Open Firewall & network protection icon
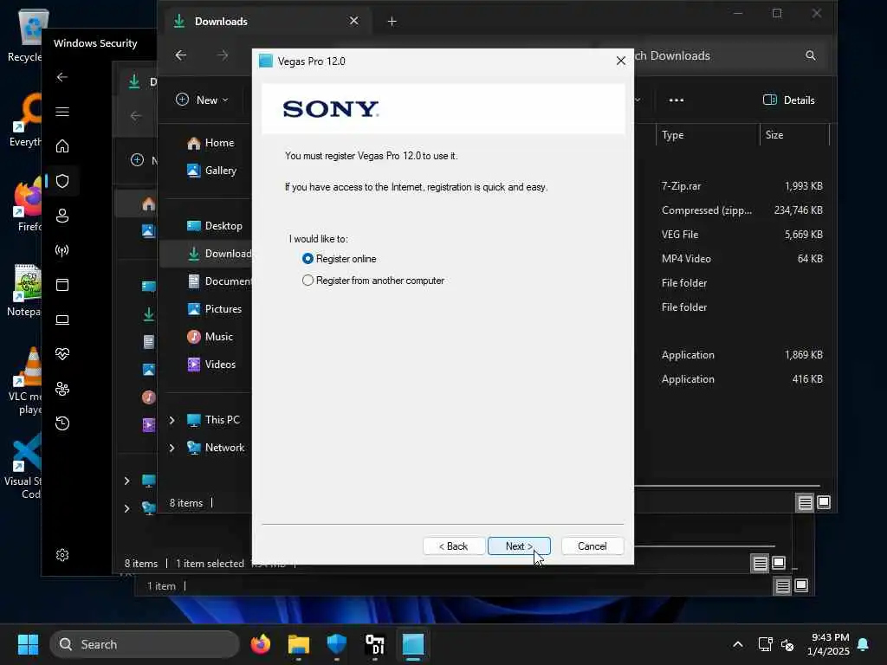Screen dimensions: 887x665 coord(62,250)
